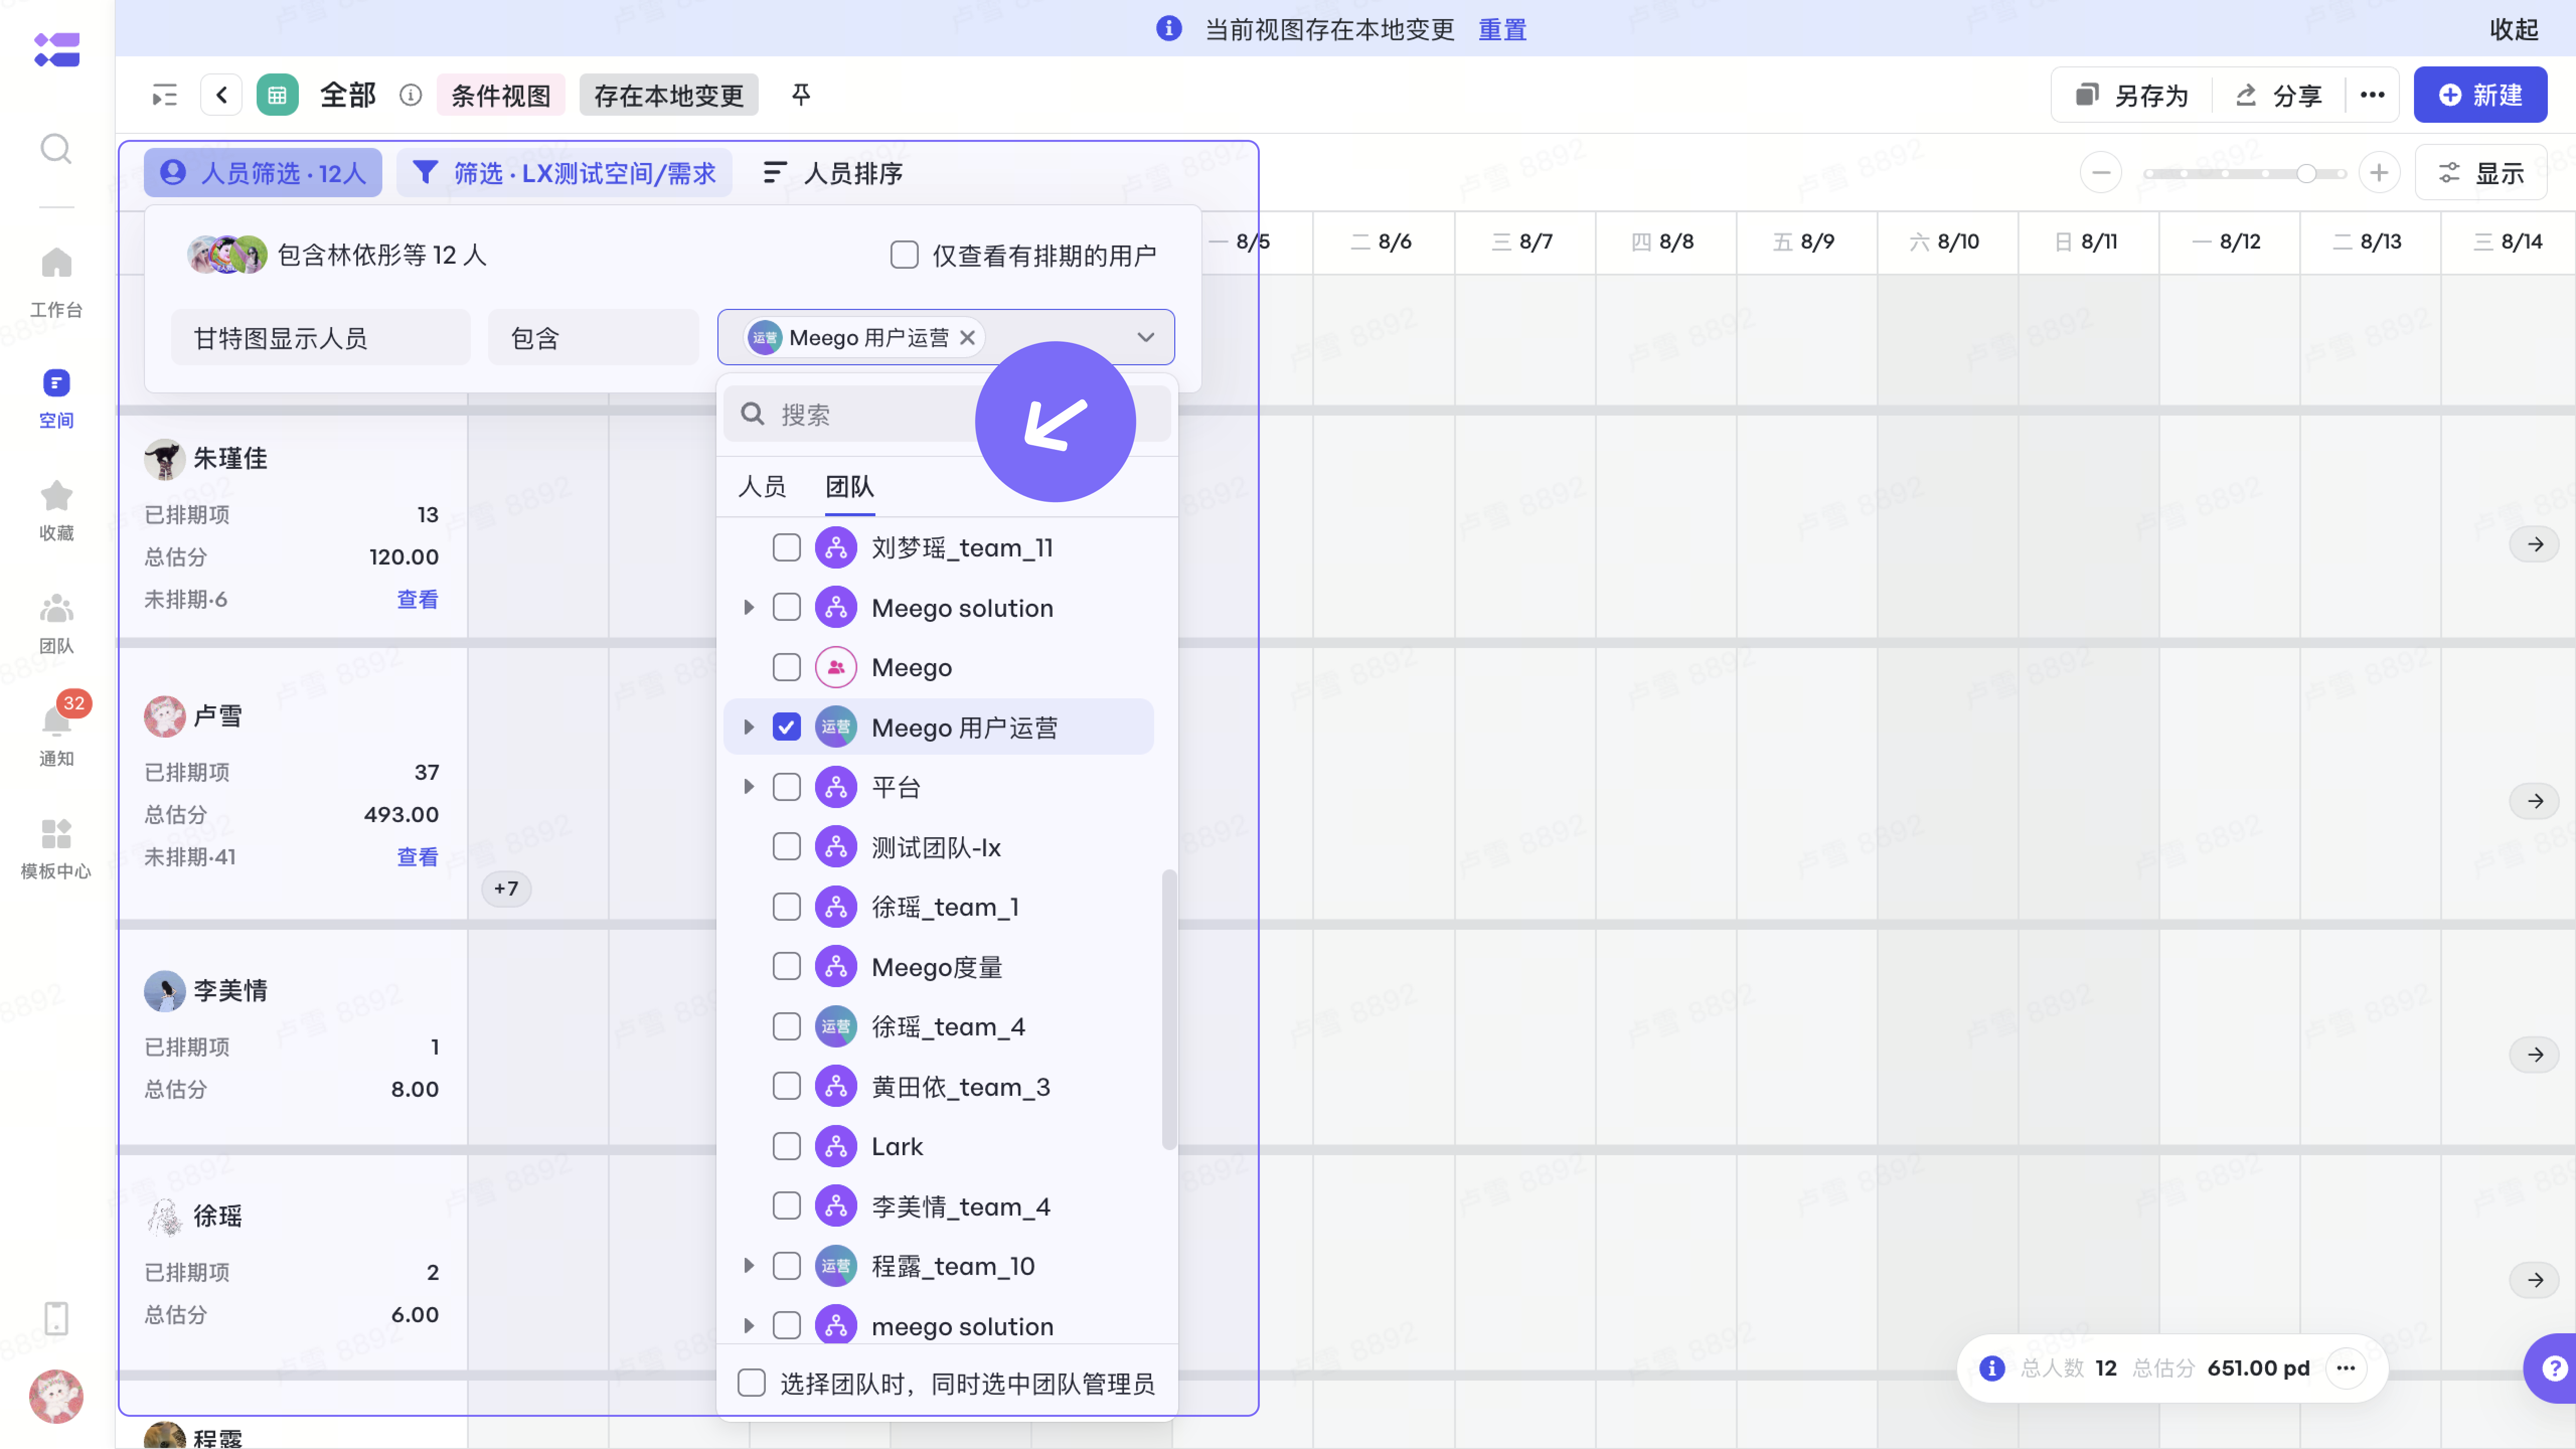
Task: Uncheck the Meego 用户运营 checkbox
Action: pos(787,727)
